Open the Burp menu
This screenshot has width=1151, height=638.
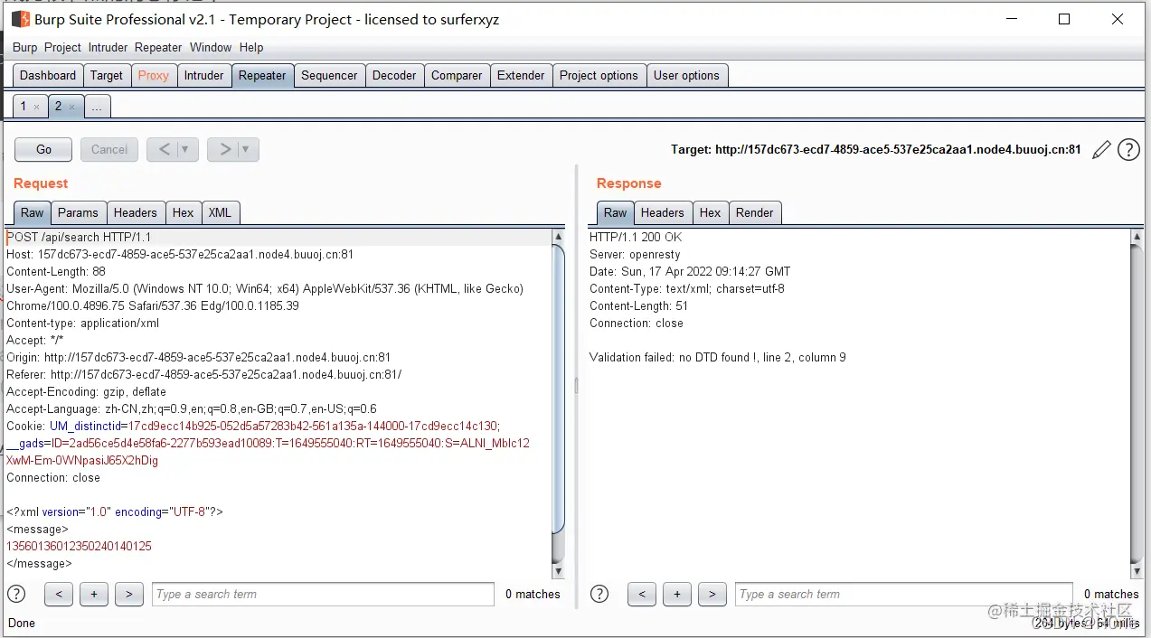point(25,47)
